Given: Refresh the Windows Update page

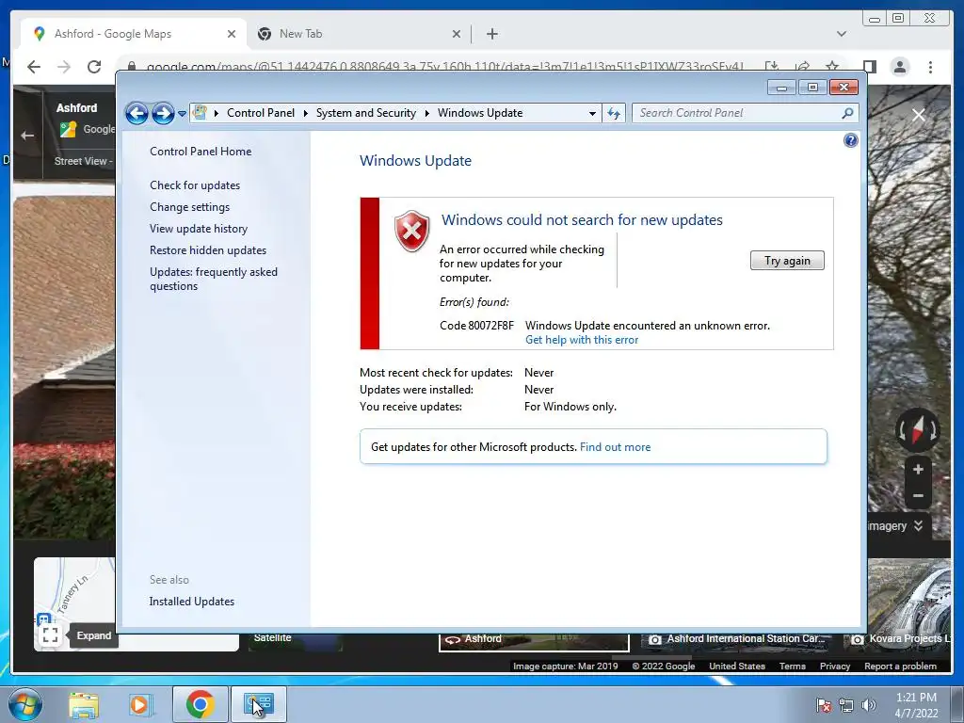Looking at the screenshot, I should click(x=614, y=113).
